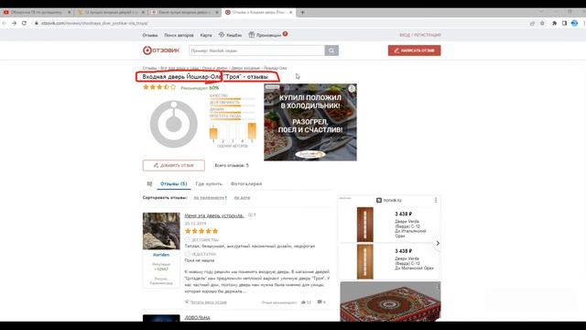Switch to the YouTube browser tab

coord(37,12)
